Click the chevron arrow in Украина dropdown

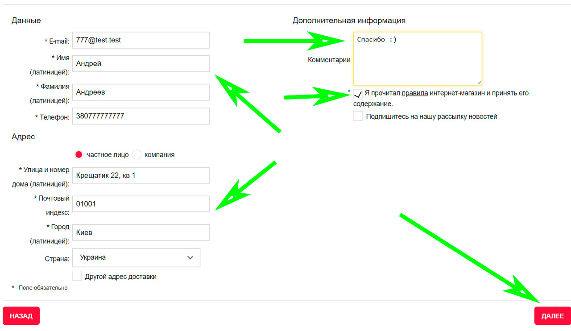(190, 258)
